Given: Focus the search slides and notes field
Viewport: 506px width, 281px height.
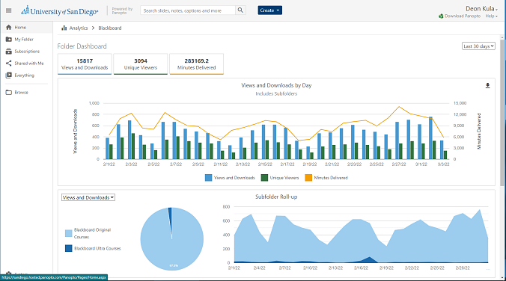Looking at the screenshot, I should pos(188,10).
